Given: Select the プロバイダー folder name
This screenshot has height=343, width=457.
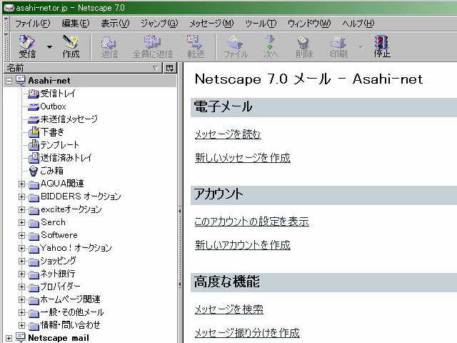Looking at the screenshot, I should tap(60, 287).
